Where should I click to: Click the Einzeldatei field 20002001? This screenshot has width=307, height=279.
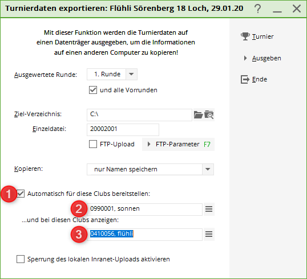click(123, 130)
